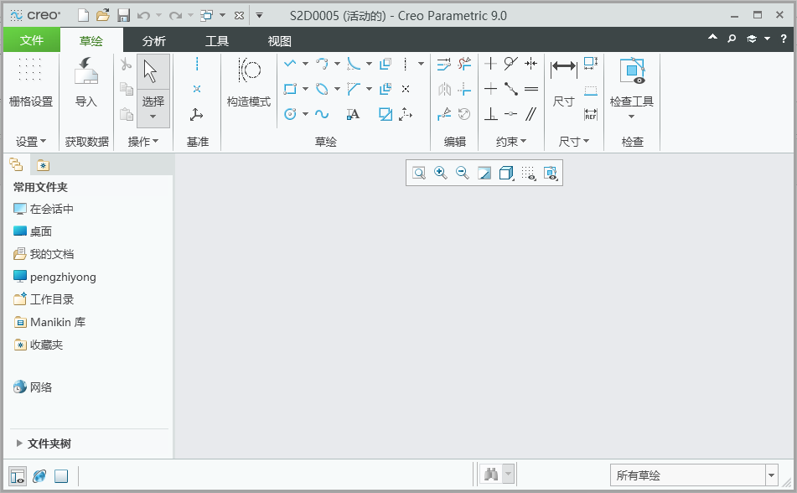
Task: Apply the Mid-point constraint
Action: [x=511, y=89]
